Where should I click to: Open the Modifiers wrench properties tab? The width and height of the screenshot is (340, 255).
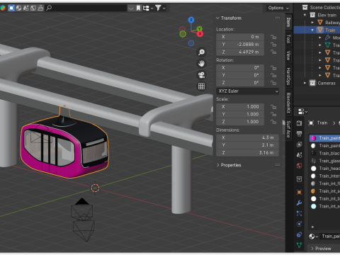[299, 203]
